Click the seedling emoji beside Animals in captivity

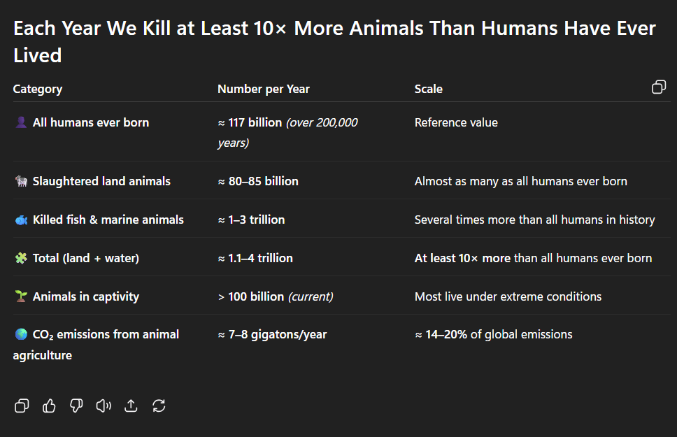[20, 297]
